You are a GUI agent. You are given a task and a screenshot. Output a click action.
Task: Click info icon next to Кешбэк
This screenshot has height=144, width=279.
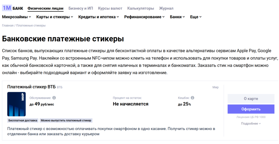click(x=193, y=98)
